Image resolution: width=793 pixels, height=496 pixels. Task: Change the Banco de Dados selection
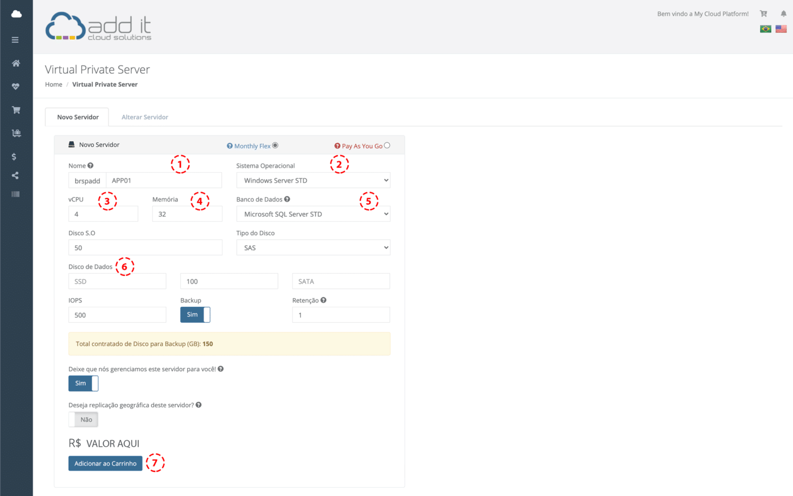[313, 213]
